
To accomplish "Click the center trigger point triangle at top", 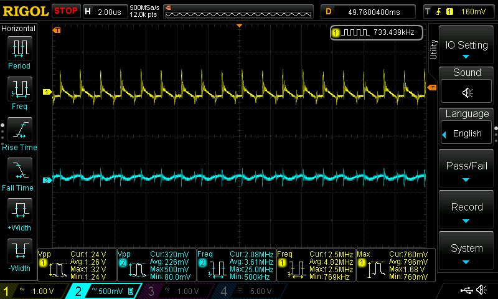I will pyautogui.click(x=240, y=26).
